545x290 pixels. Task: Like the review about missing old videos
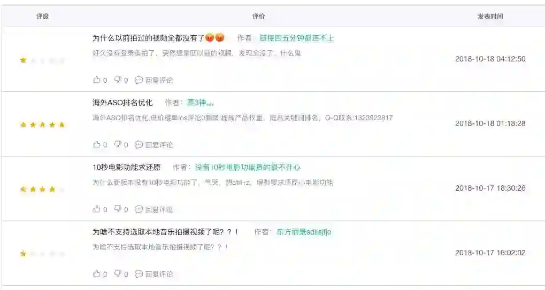point(97,80)
